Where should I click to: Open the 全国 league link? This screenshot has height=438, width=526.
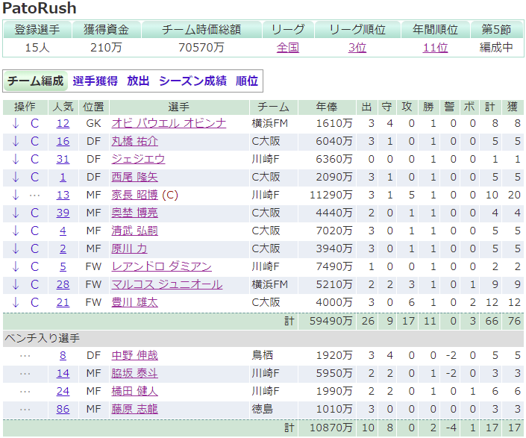tap(288, 48)
